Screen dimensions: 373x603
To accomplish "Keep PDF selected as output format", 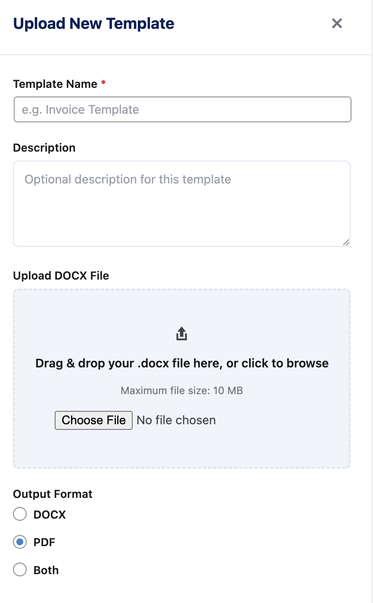I will (x=19, y=542).
